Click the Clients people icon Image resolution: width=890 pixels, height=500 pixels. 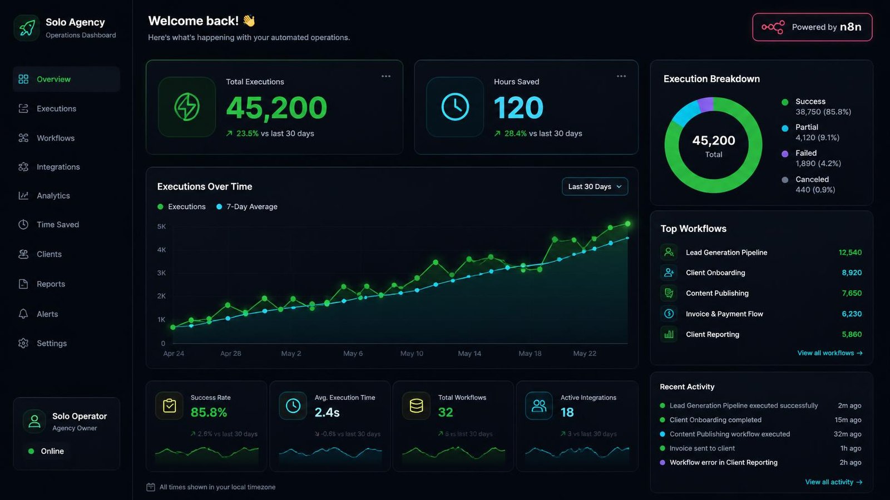[x=23, y=254]
